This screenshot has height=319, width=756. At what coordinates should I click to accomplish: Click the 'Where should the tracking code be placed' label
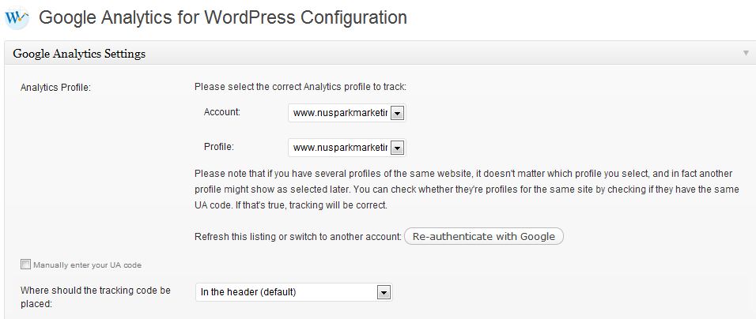(x=96, y=298)
